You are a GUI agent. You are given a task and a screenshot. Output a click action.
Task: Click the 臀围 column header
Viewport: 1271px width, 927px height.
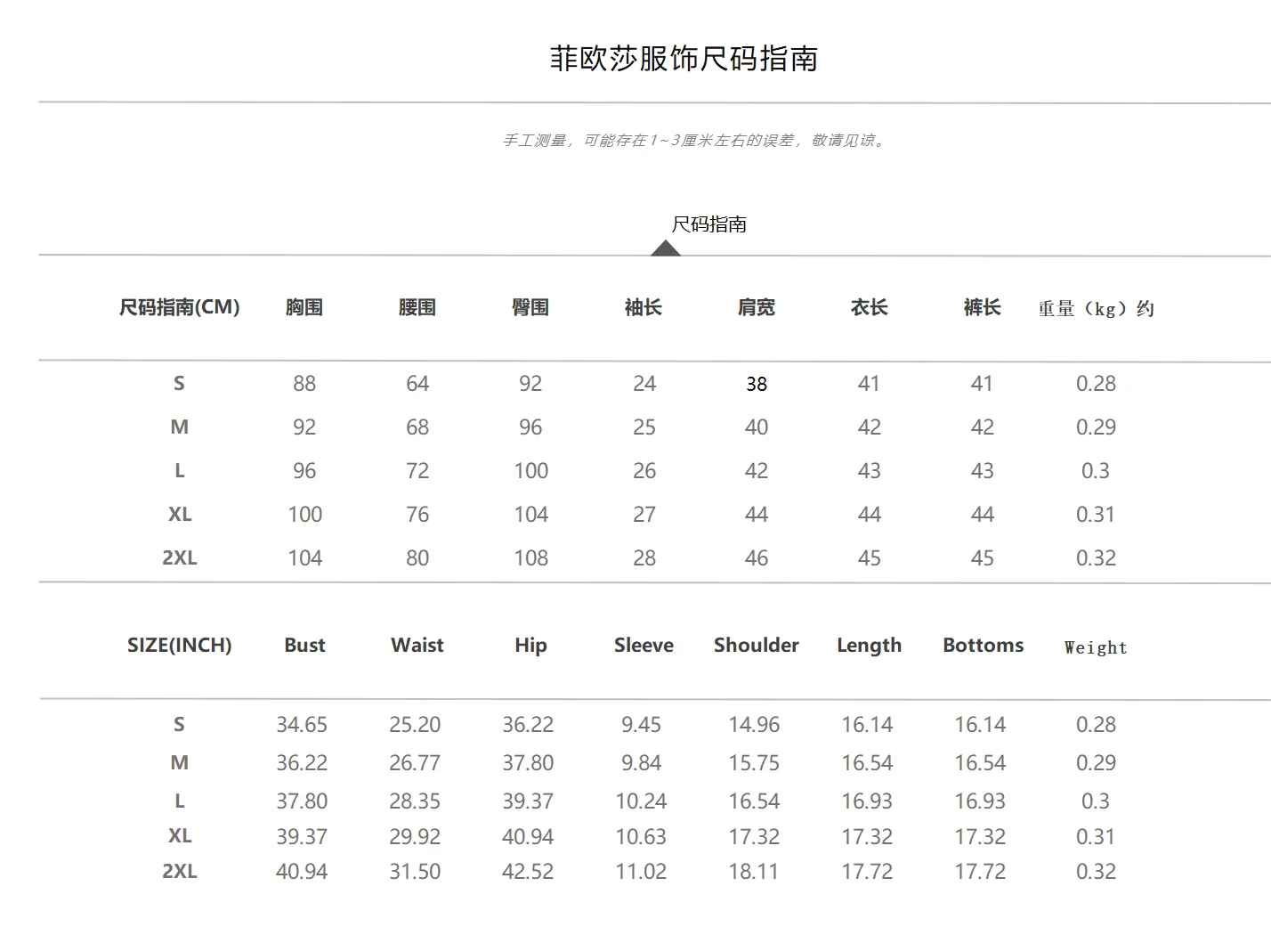(x=530, y=307)
